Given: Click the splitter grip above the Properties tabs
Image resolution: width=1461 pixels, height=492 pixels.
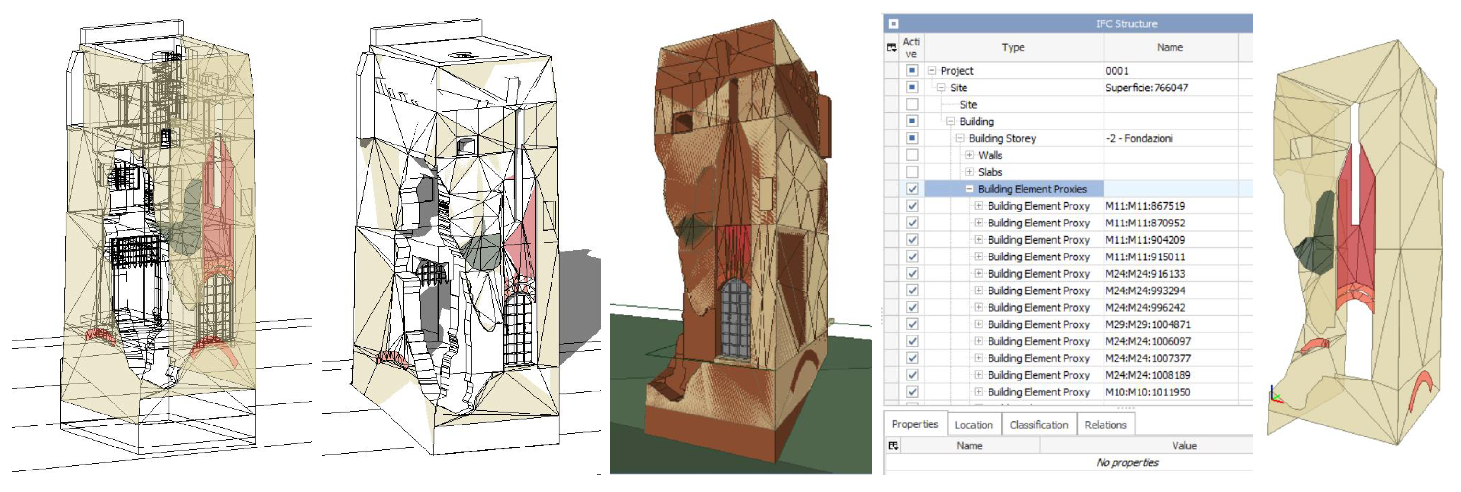Looking at the screenshot, I should (x=1125, y=408).
